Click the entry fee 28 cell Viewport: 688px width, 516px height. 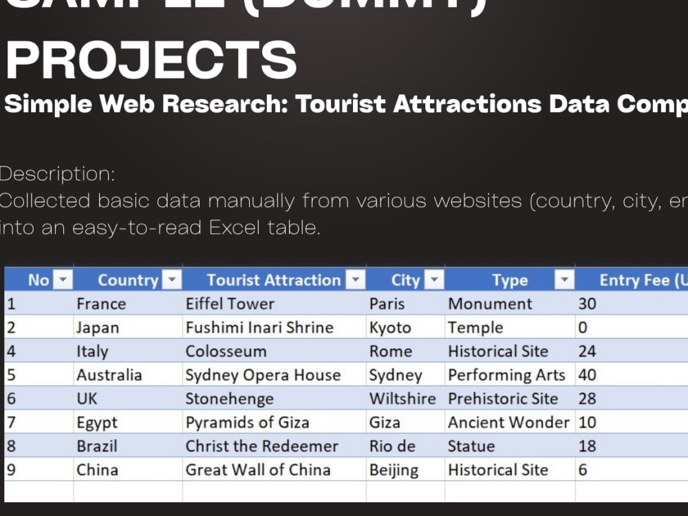632,398
